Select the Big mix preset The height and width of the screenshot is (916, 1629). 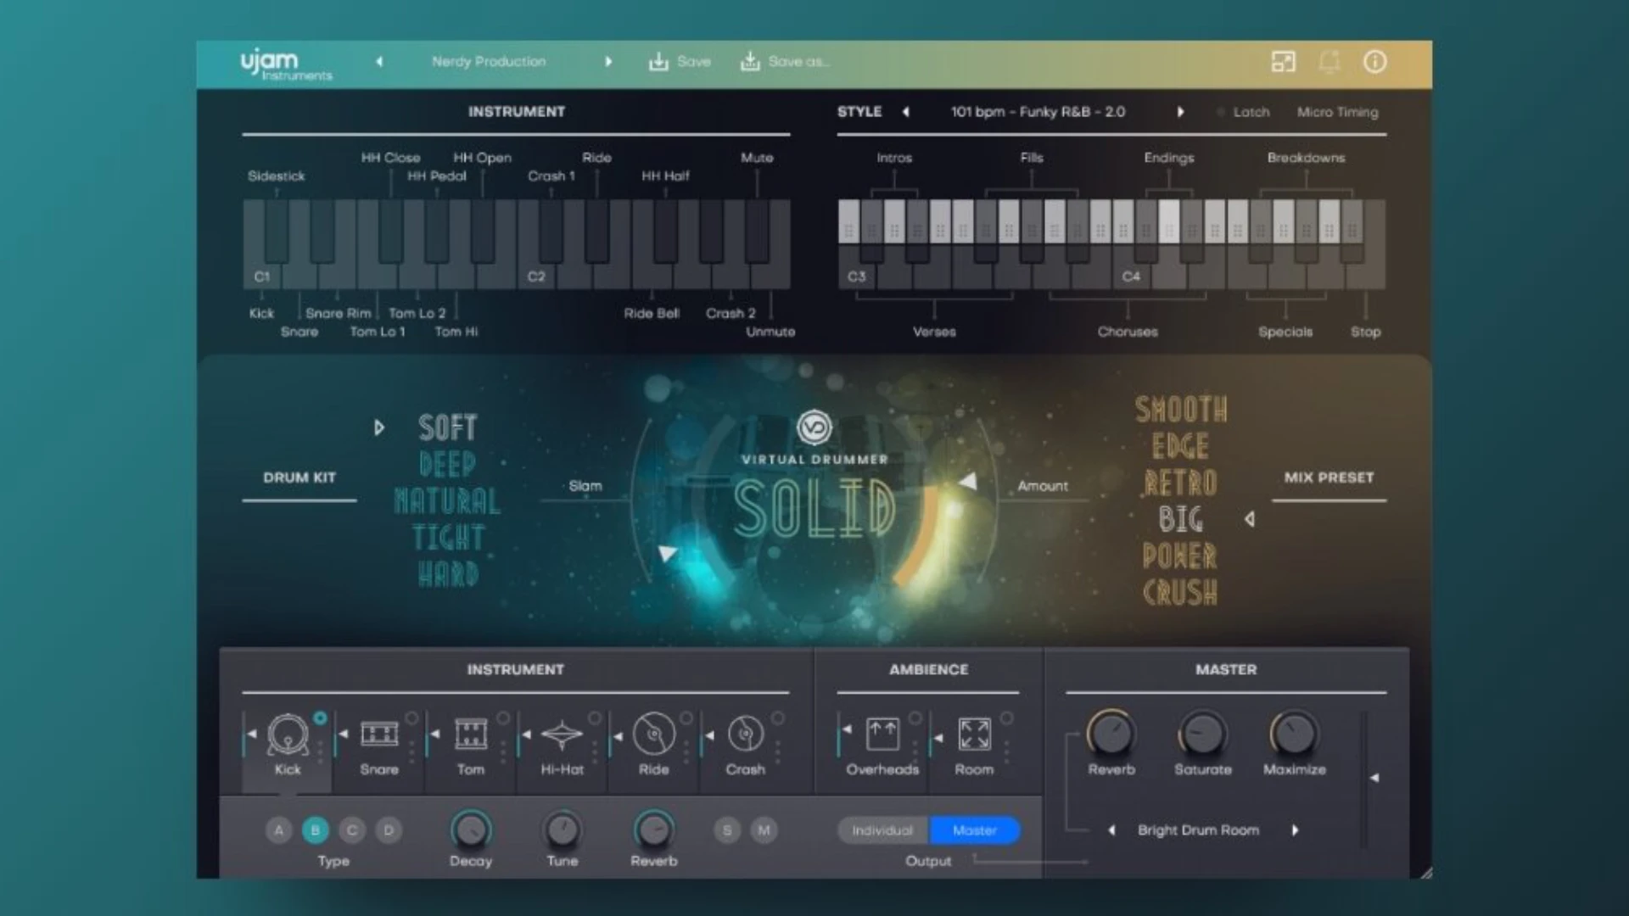[x=1180, y=519]
